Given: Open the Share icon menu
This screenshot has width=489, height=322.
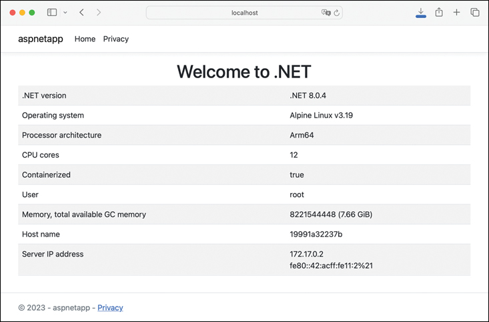Looking at the screenshot, I should [x=439, y=13].
